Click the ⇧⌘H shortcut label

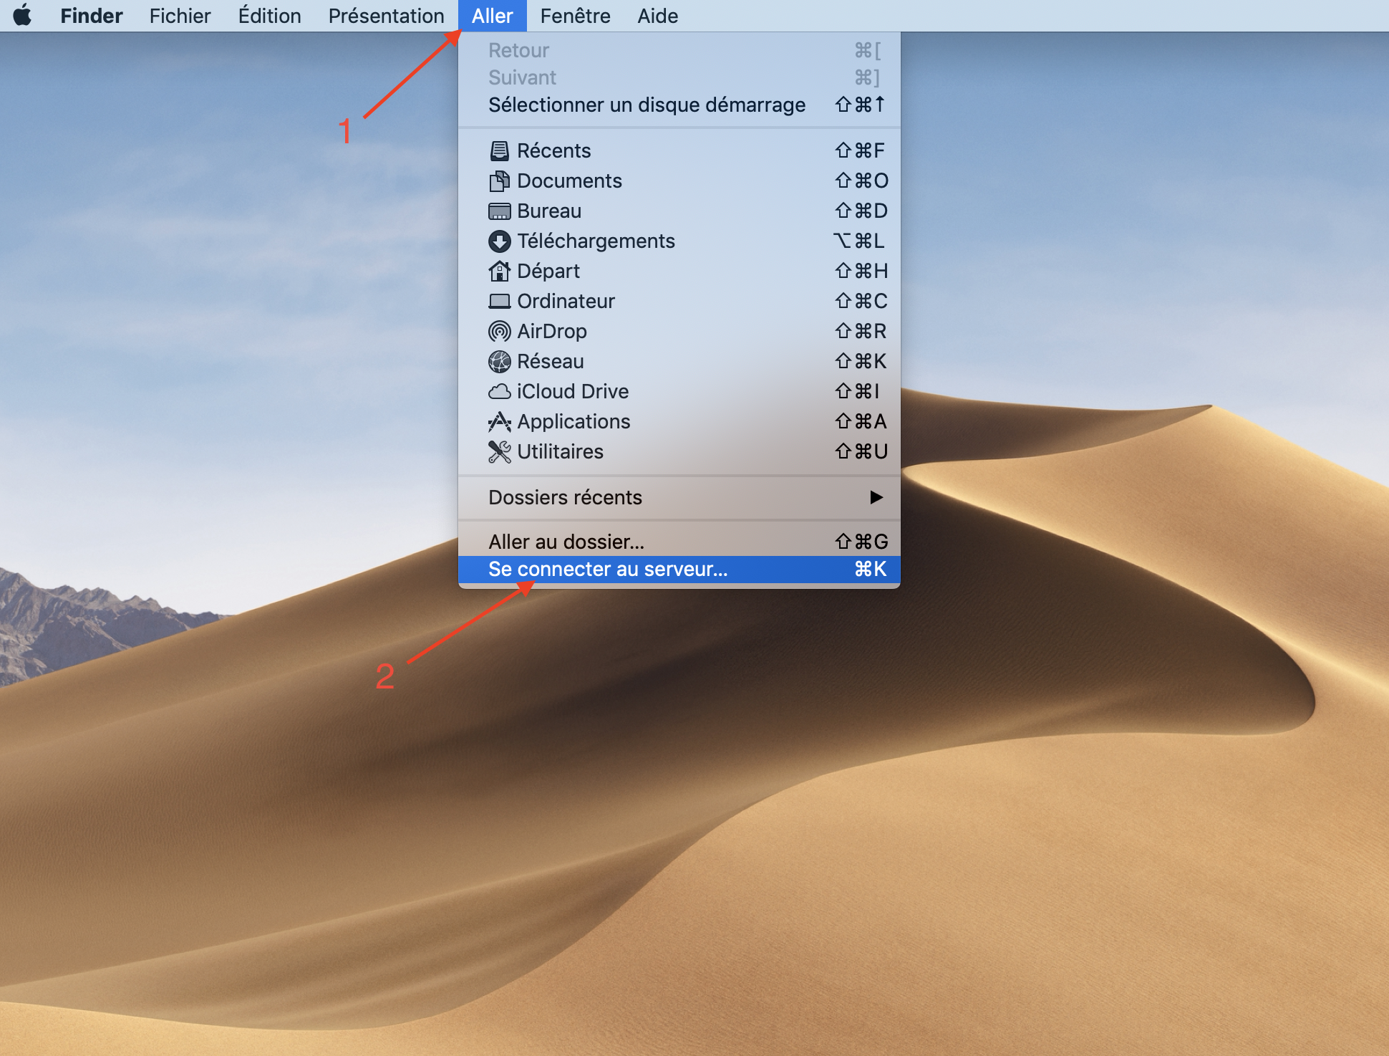(861, 271)
